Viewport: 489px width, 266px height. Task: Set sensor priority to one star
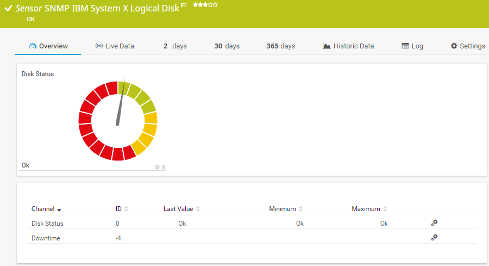[196, 5]
